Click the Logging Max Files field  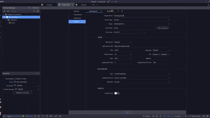(123, 63)
